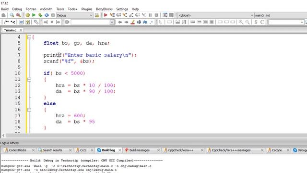Viewport: 307px width, 173px height.
Task: Click the zoom out magnifier icon
Action: click(248, 22)
